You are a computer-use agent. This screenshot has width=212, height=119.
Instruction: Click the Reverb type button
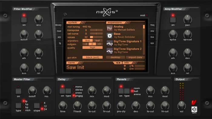click(127, 91)
